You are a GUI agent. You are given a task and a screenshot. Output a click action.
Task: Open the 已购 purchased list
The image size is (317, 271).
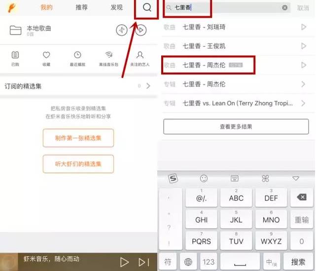(x=15, y=59)
